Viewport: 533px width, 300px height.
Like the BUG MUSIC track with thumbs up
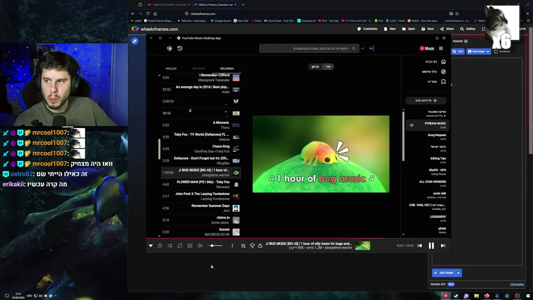(260, 246)
